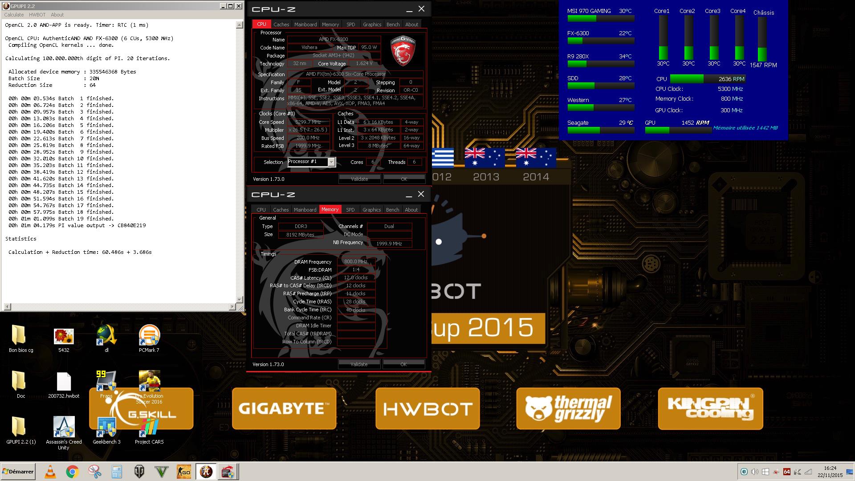
Task: Open About tab in CPU-Z timings window
Action: [x=411, y=210]
